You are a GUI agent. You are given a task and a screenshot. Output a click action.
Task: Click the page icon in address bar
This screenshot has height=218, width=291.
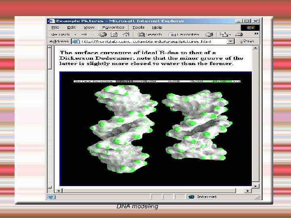click(x=76, y=41)
